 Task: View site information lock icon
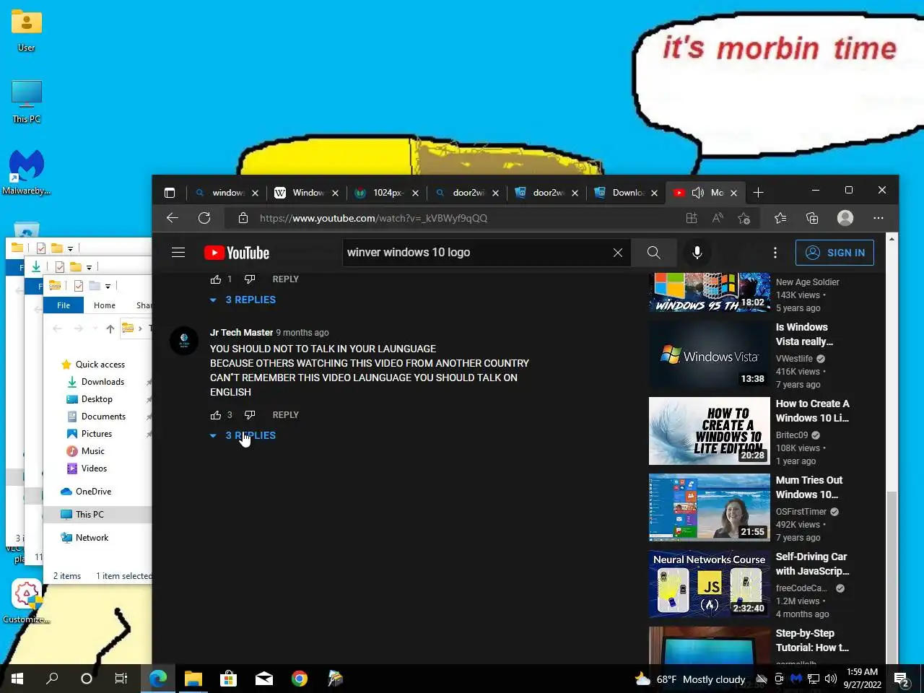click(243, 218)
